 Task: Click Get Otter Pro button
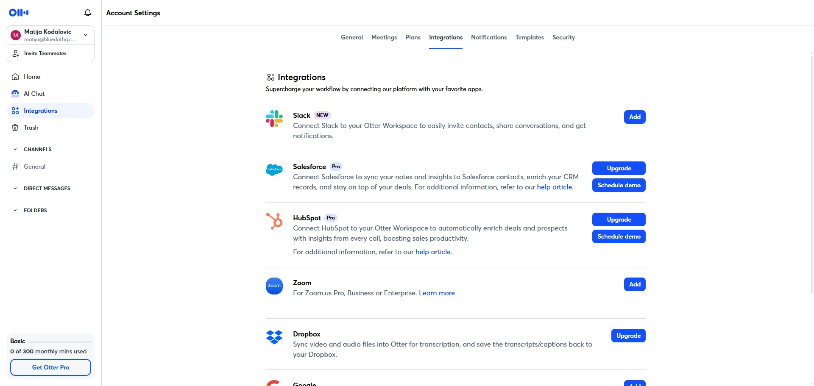pos(50,367)
